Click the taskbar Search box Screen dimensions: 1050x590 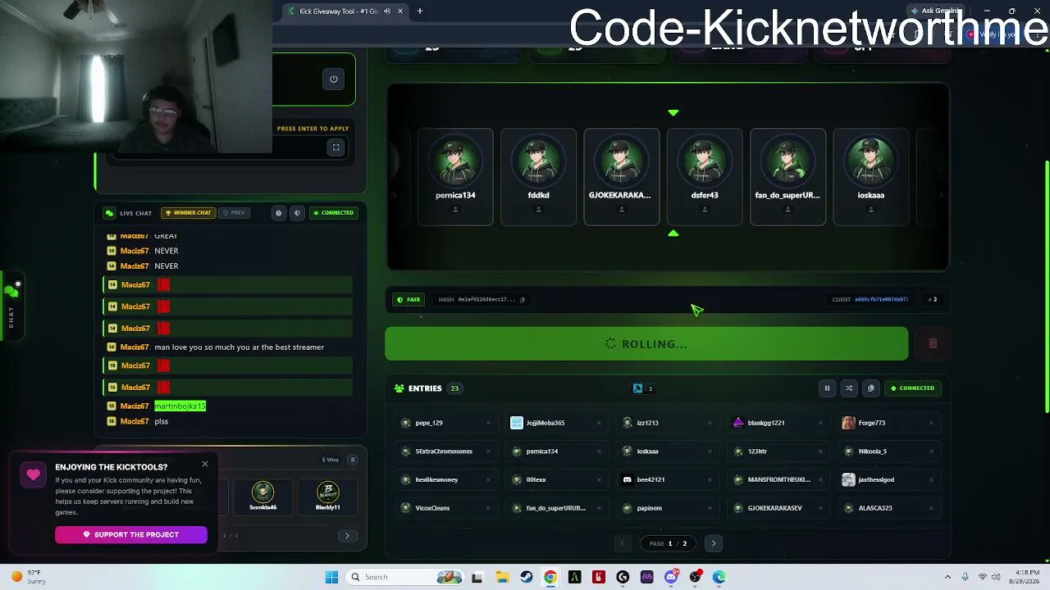(x=405, y=577)
